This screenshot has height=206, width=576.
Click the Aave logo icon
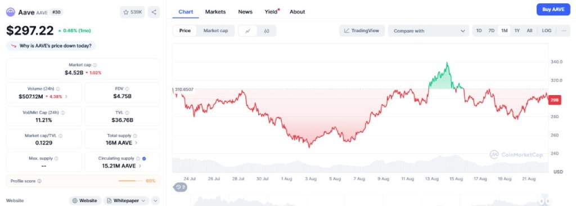point(10,12)
